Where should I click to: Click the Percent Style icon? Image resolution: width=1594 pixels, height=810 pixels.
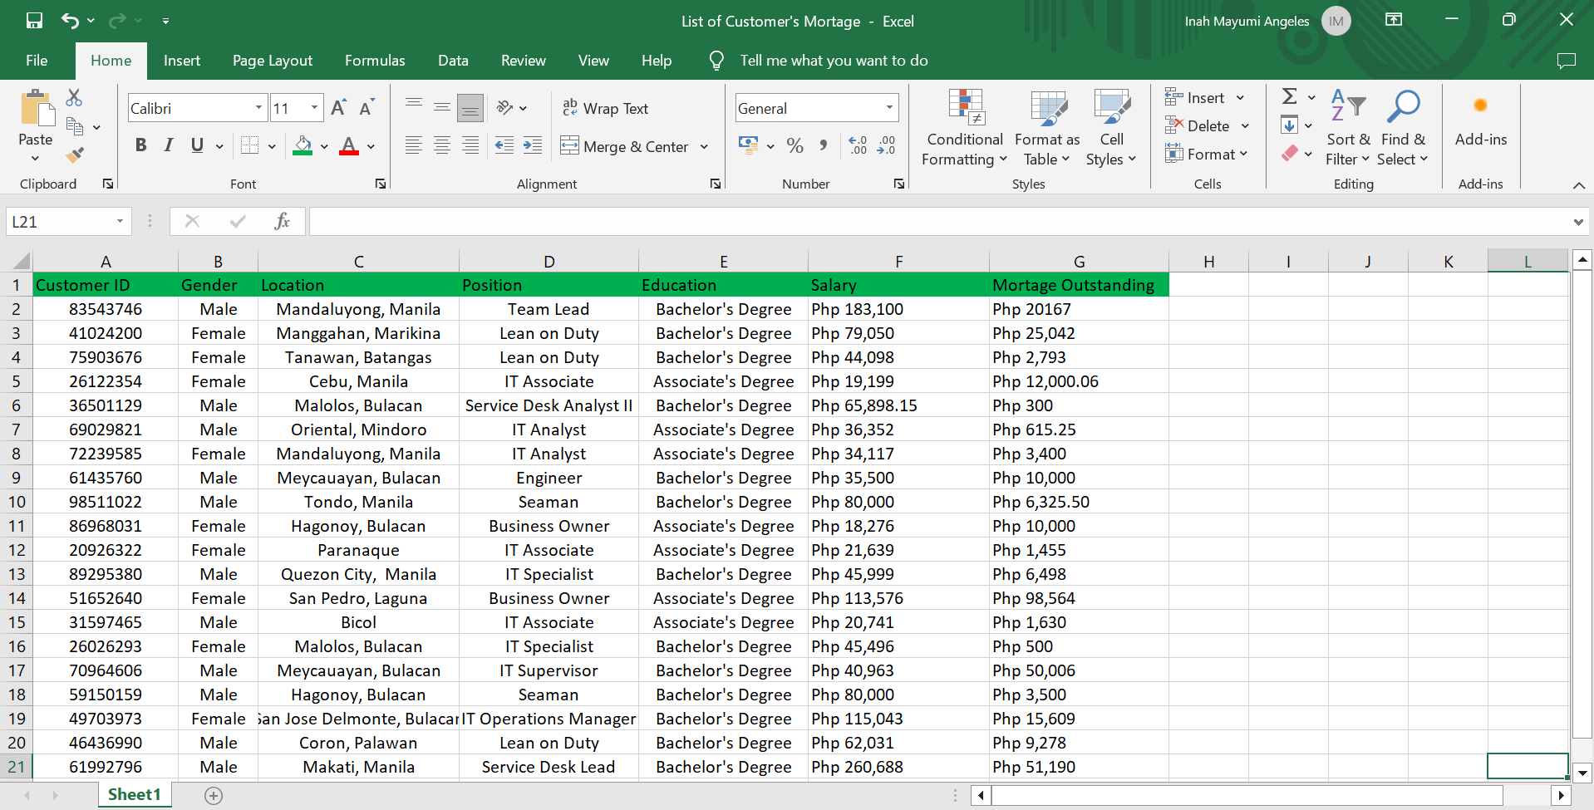pyautogui.click(x=795, y=146)
